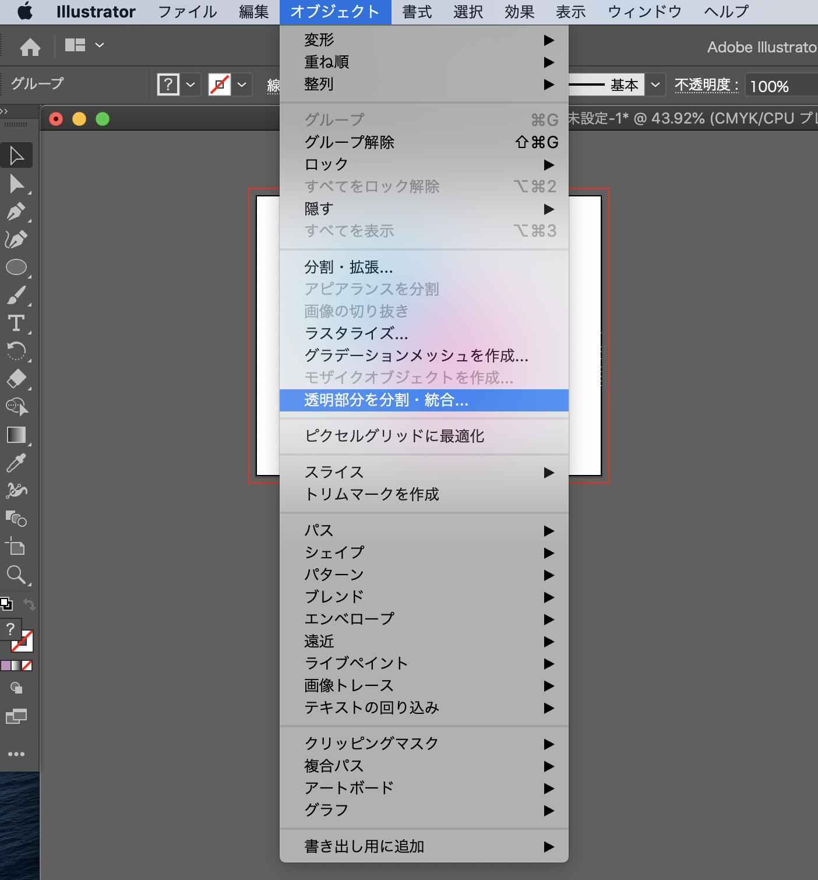Screen dimensions: 818x880
Task: Click ラスタライズ... in the Object menu
Action: coord(356,333)
